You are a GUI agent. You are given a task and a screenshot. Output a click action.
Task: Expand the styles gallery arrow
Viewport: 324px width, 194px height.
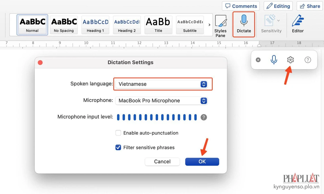(x=209, y=25)
